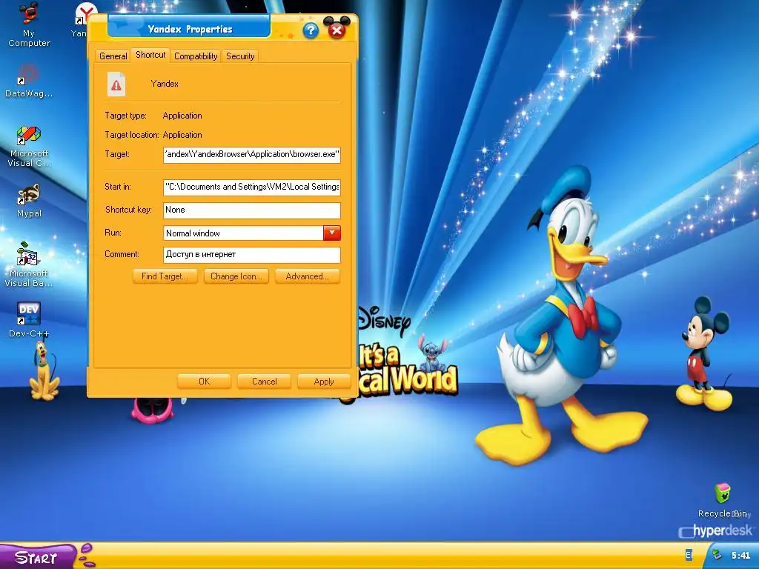Select the Microsoft Visual C++ desktop icon
The height and width of the screenshot is (569, 759).
tap(29, 147)
